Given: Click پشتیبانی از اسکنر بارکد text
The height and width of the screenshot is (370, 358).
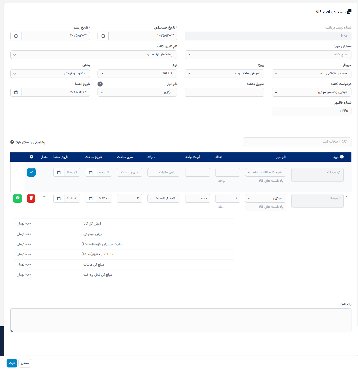Looking at the screenshot, I should [30, 142].
